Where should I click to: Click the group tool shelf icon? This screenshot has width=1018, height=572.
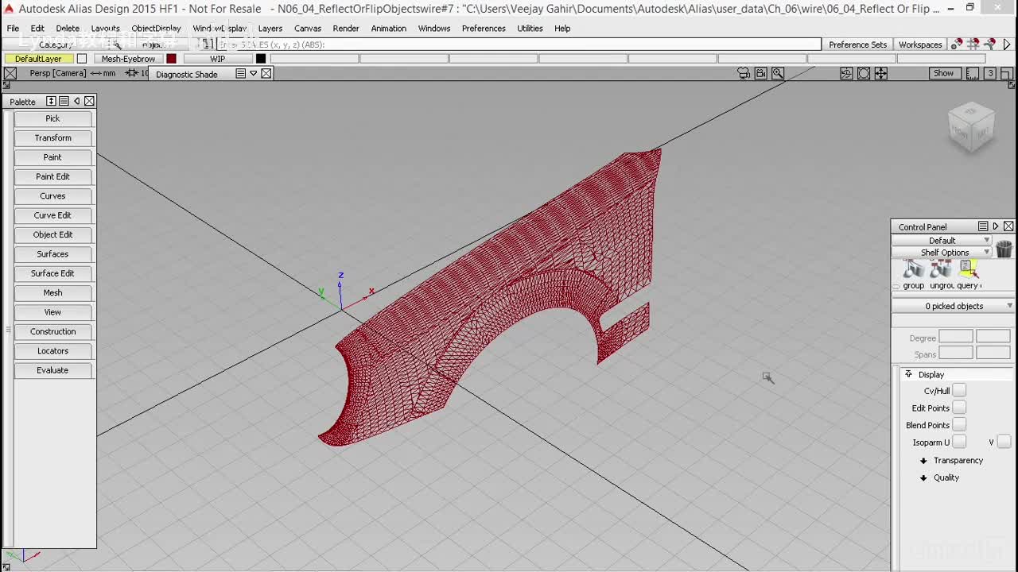coord(913,270)
